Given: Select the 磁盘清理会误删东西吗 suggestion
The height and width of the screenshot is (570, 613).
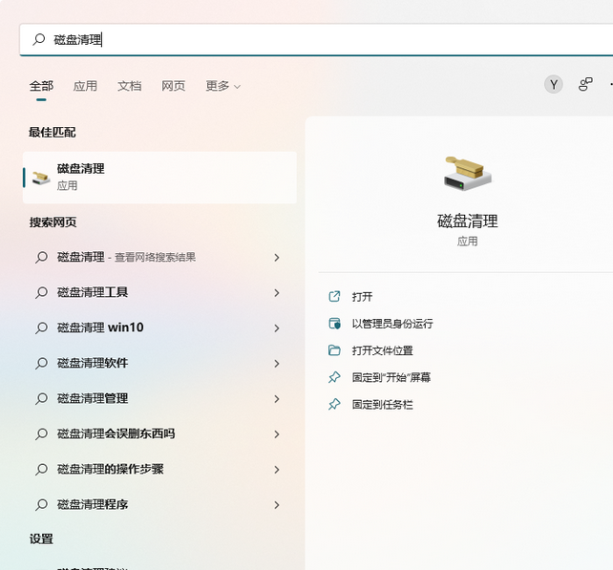Looking at the screenshot, I should [159, 434].
